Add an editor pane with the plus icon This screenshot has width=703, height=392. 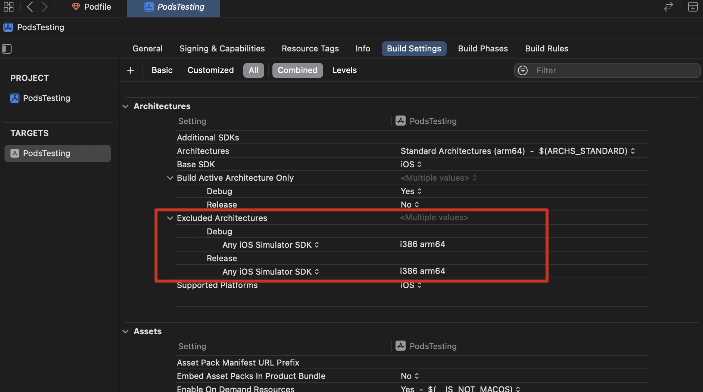tap(693, 7)
